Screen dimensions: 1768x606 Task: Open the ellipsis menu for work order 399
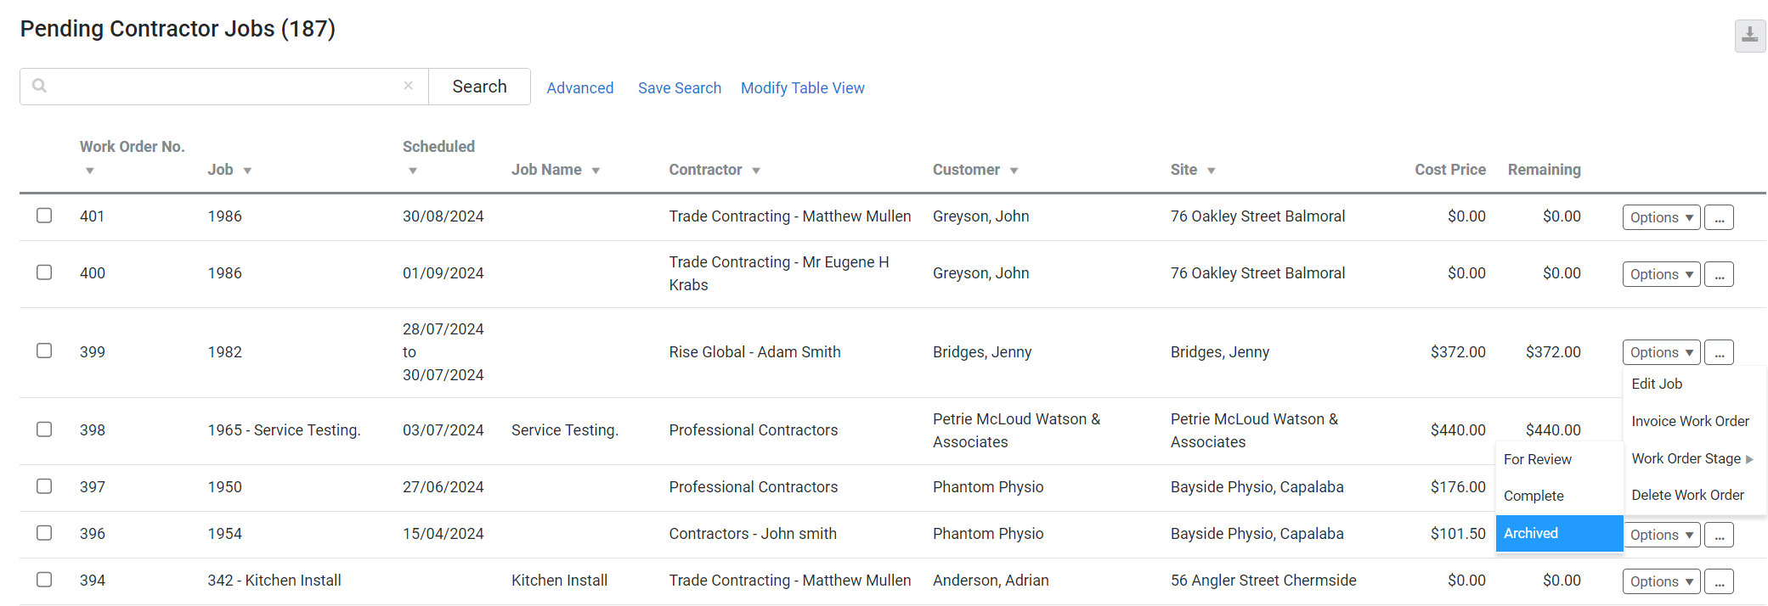pyautogui.click(x=1719, y=352)
